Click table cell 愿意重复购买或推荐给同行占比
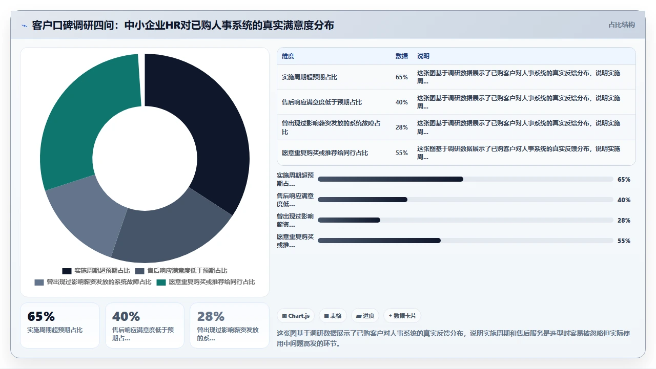Screen dimensions: 656x369 pos(325,153)
